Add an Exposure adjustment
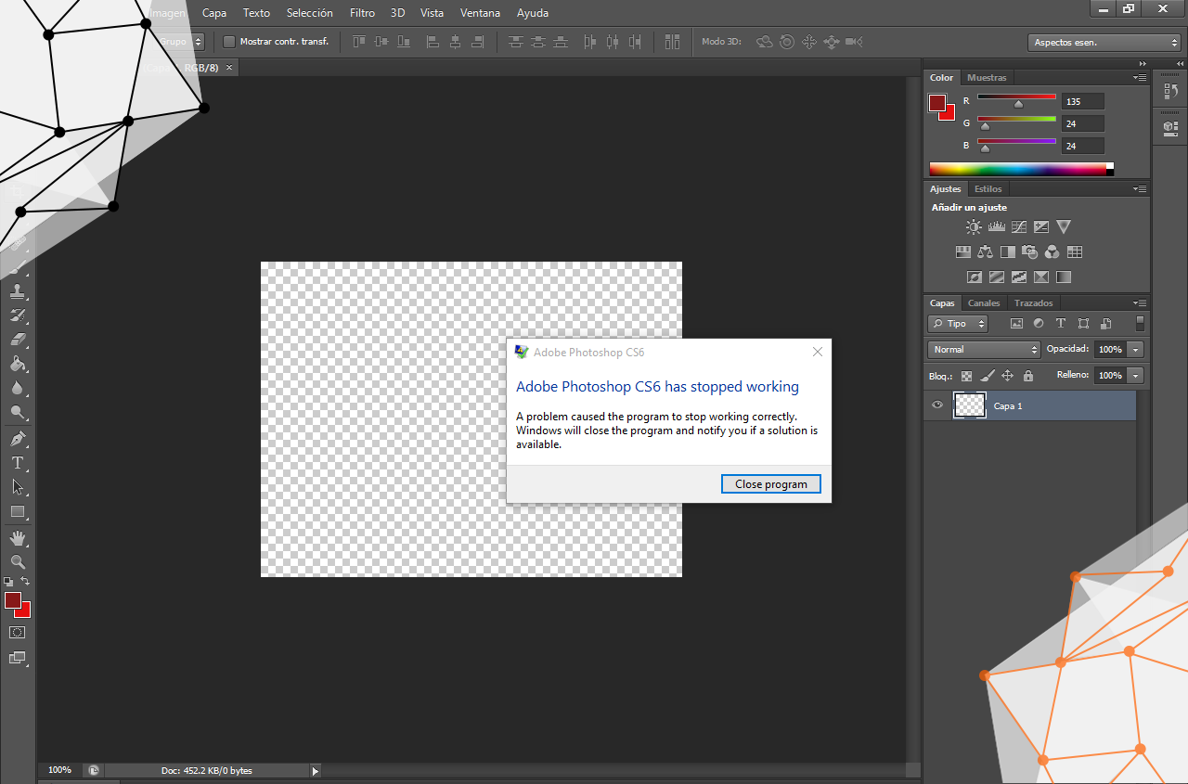 1041,226
